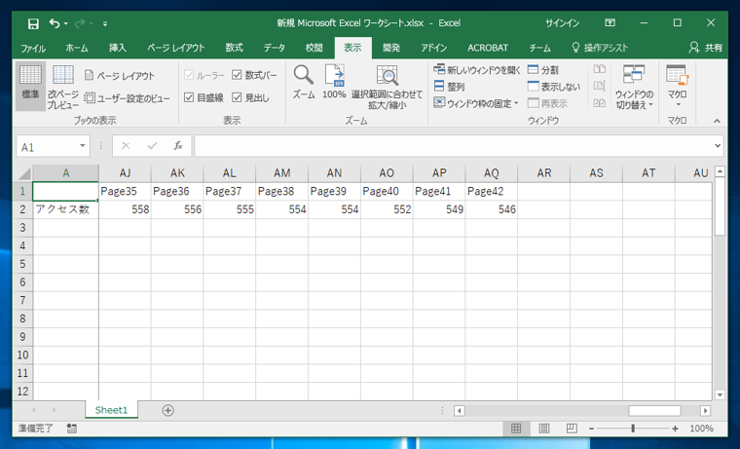Click the vertical scrollbar thumb
The height and width of the screenshot is (449, 740).
click(x=720, y=206)
